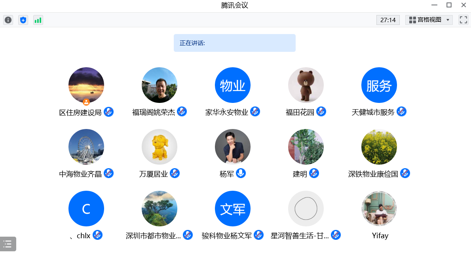
Task: Click the blue C avatar of chlx
Action: point(86,209)
